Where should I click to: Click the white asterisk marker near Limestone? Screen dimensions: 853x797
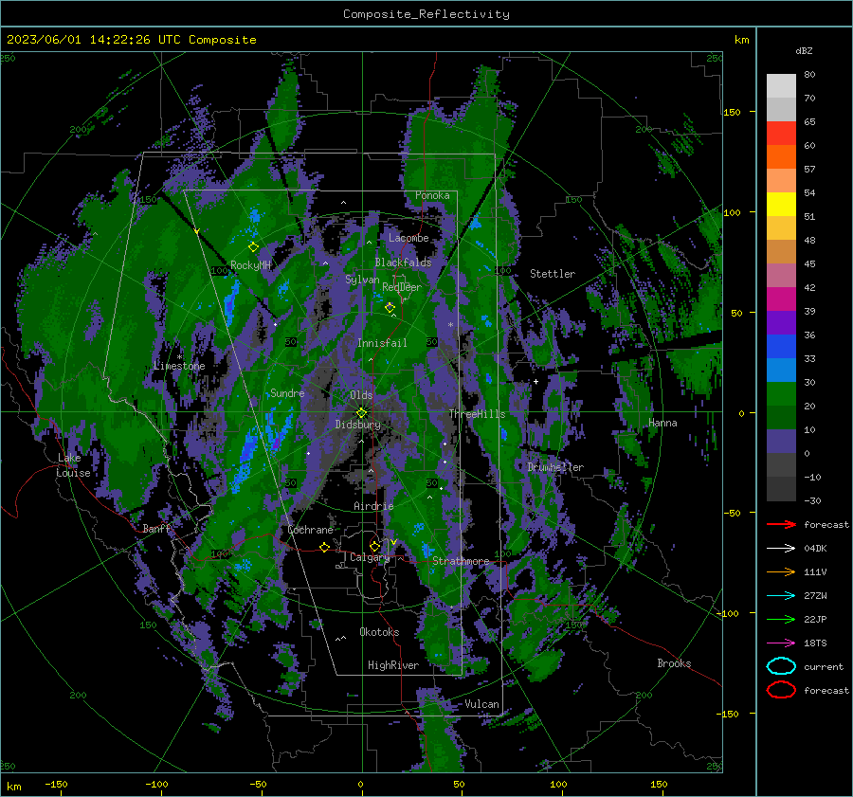coord(179,357)
